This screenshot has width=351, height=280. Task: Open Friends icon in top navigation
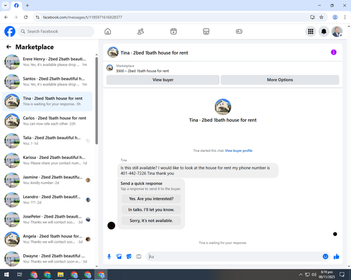click(140, 31)
